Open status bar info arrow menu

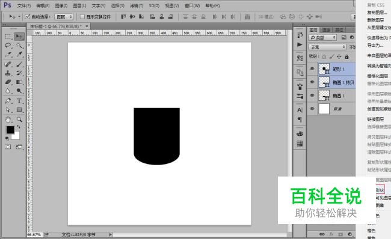110,235
